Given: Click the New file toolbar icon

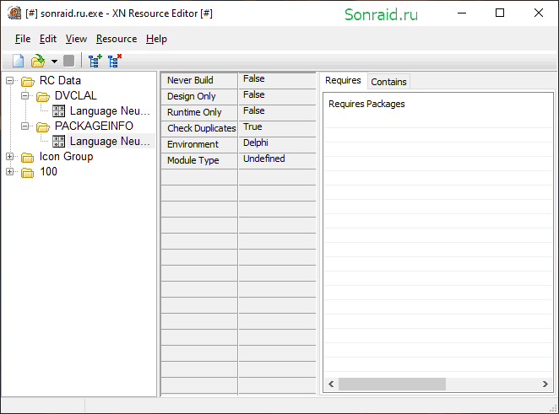Looking at the screenshot, I should (19, 61).
